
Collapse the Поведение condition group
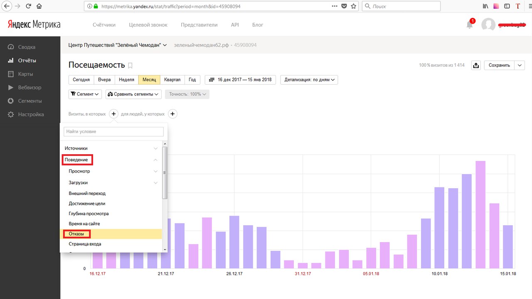[x=111, y=160]
